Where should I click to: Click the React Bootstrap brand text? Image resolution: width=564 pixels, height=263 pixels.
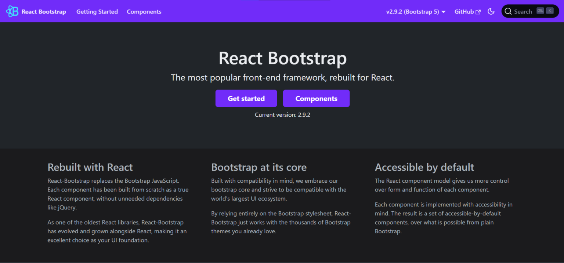(x=44, y=12)
